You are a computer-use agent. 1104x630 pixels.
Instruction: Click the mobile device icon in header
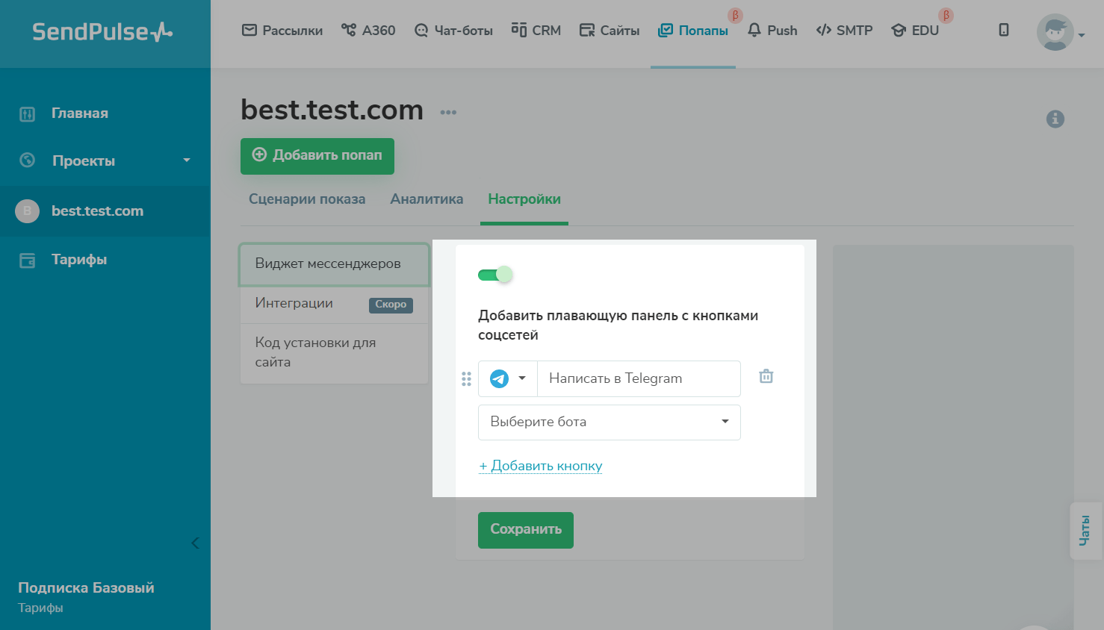pyautogui.click(x=1004, y=30)
